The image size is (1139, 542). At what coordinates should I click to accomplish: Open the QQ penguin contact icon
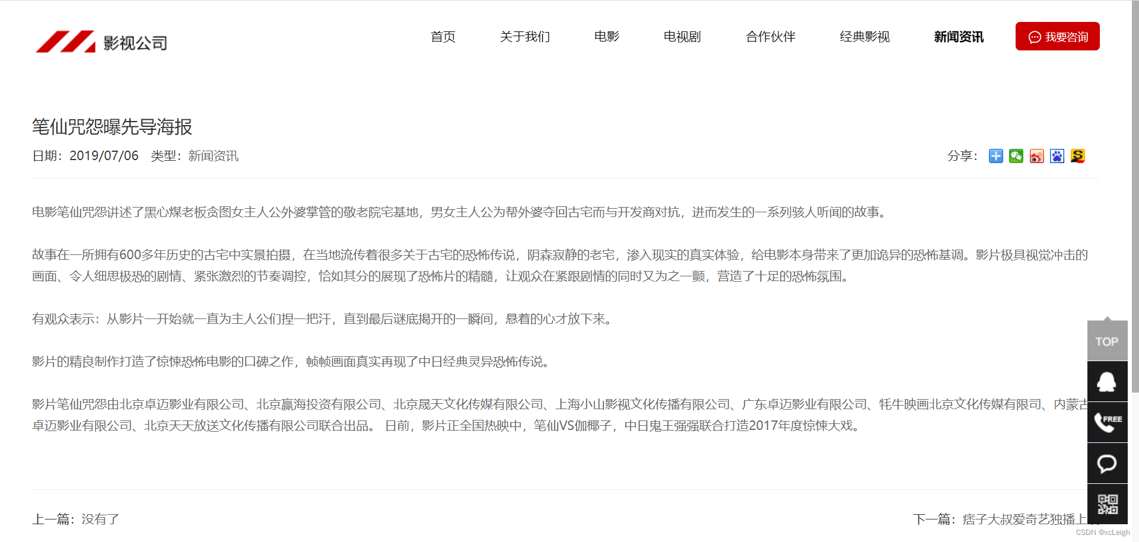pyautogui.click(x=1108, y=381)
